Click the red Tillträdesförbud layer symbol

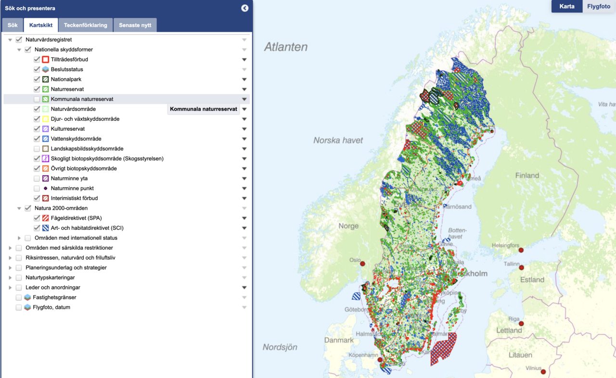coord(45,60)
